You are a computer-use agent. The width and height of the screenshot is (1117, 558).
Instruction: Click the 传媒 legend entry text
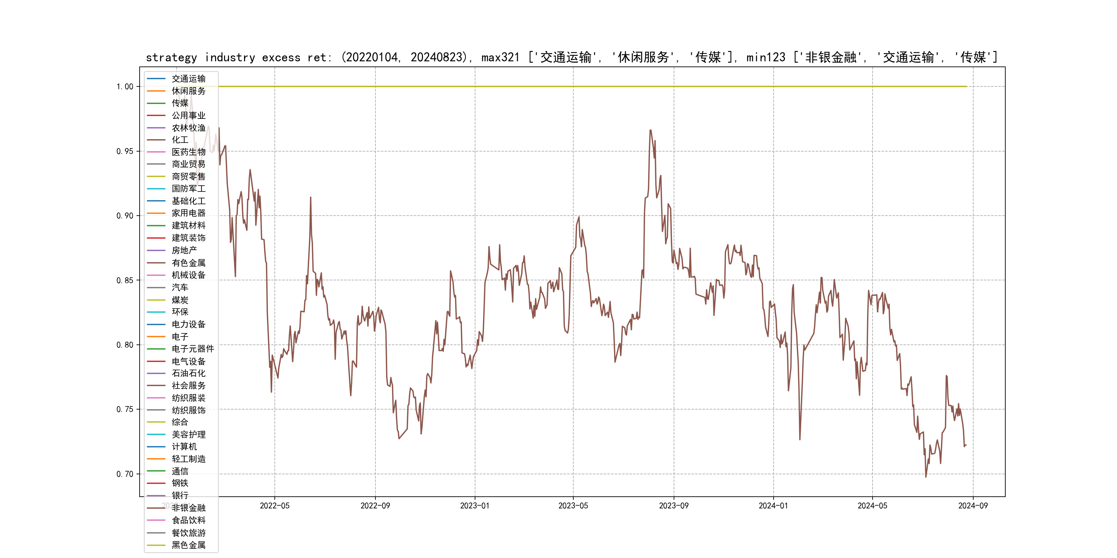(180, 103)
